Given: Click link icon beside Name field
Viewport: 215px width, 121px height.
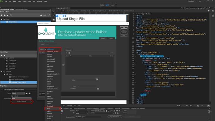Looking at the screenshot, I should tap(30, 93).
